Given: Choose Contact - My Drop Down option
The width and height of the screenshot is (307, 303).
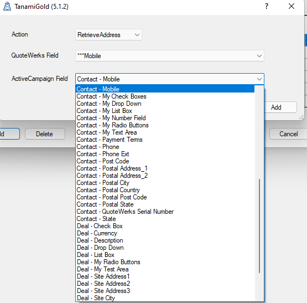Looking at the screenshot, I should pyautogui.click(x=165, y=104).
